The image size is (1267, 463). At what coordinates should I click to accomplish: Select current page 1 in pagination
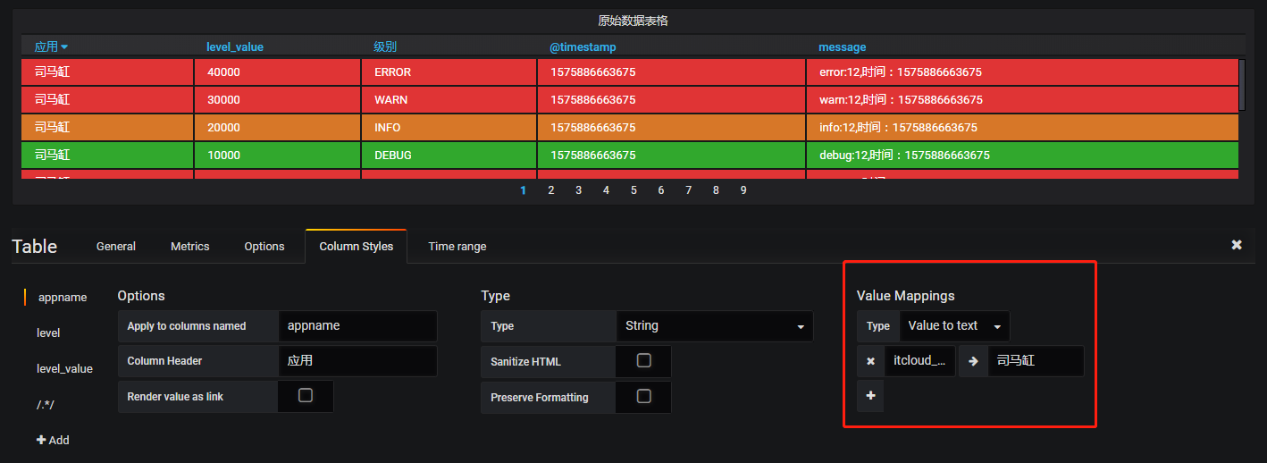coord(524,189)
